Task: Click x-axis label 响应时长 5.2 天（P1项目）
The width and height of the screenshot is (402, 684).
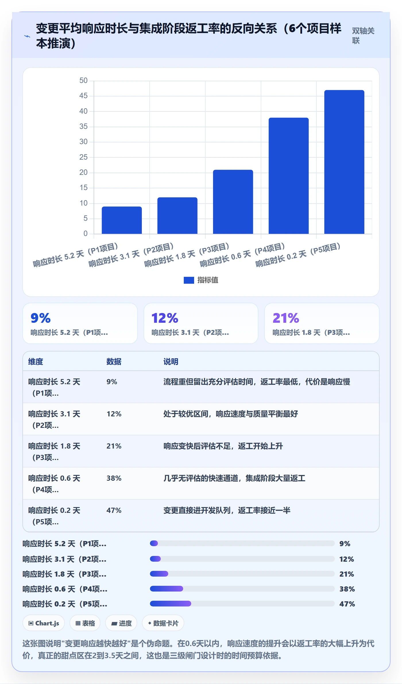Action: pos(76,255)
